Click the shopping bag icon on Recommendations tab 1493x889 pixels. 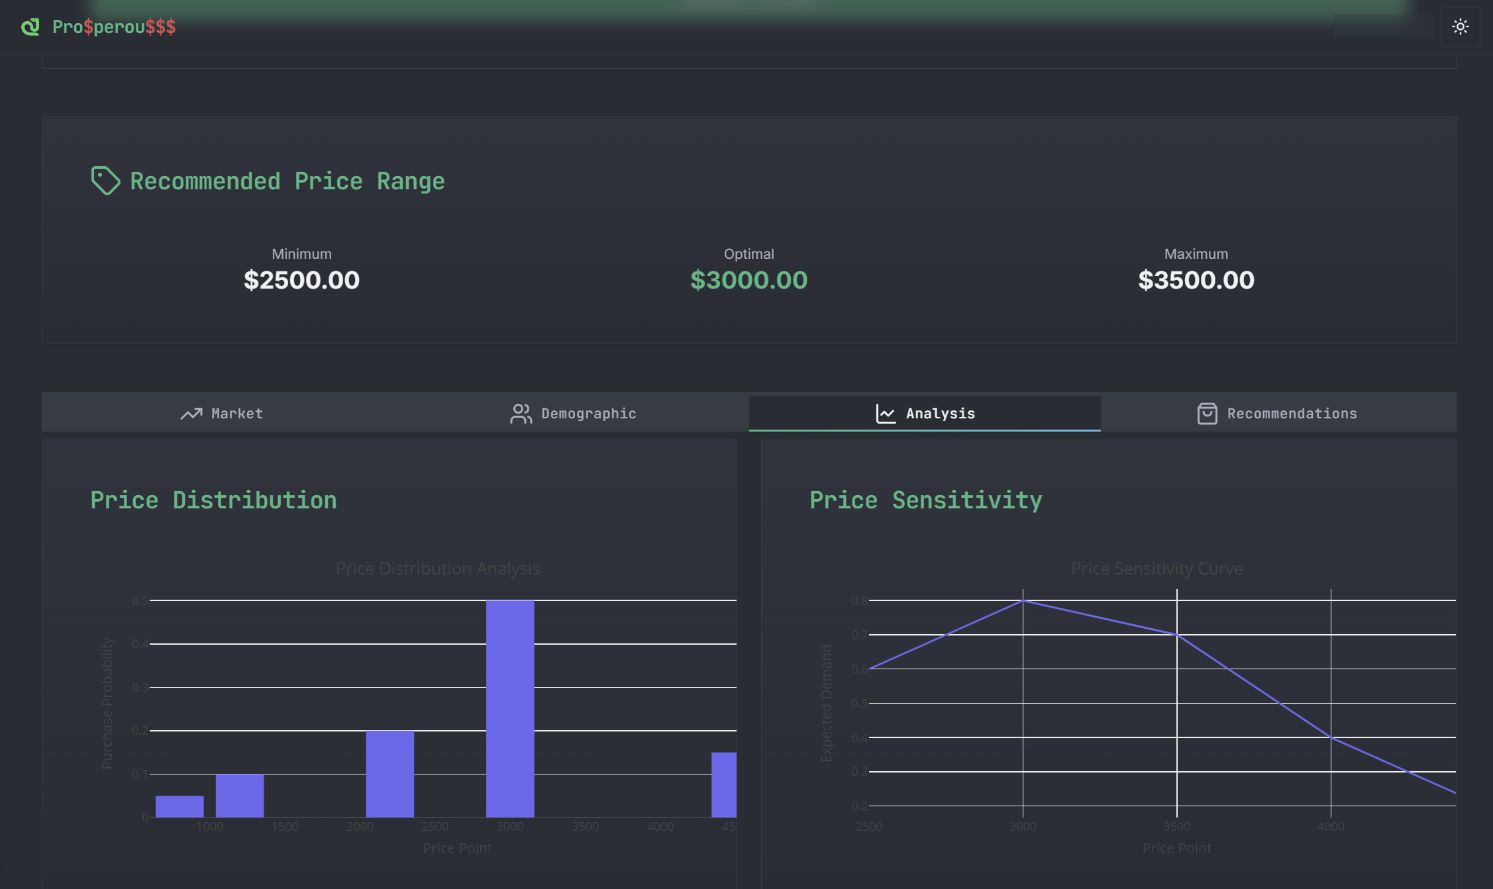[1207, 414]
